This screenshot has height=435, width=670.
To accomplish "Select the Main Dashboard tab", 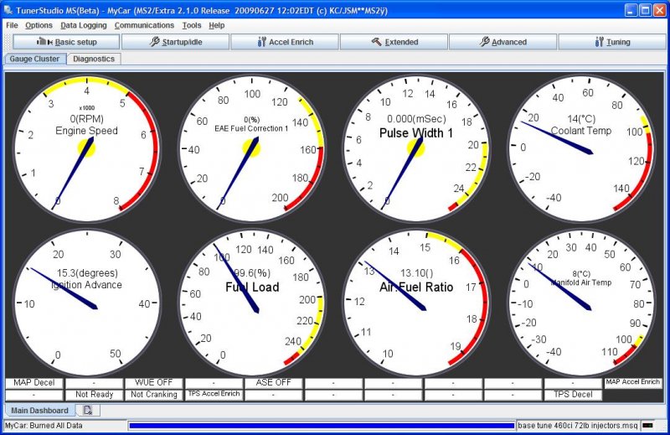I will pyautogui.click(x=39, y=410).
